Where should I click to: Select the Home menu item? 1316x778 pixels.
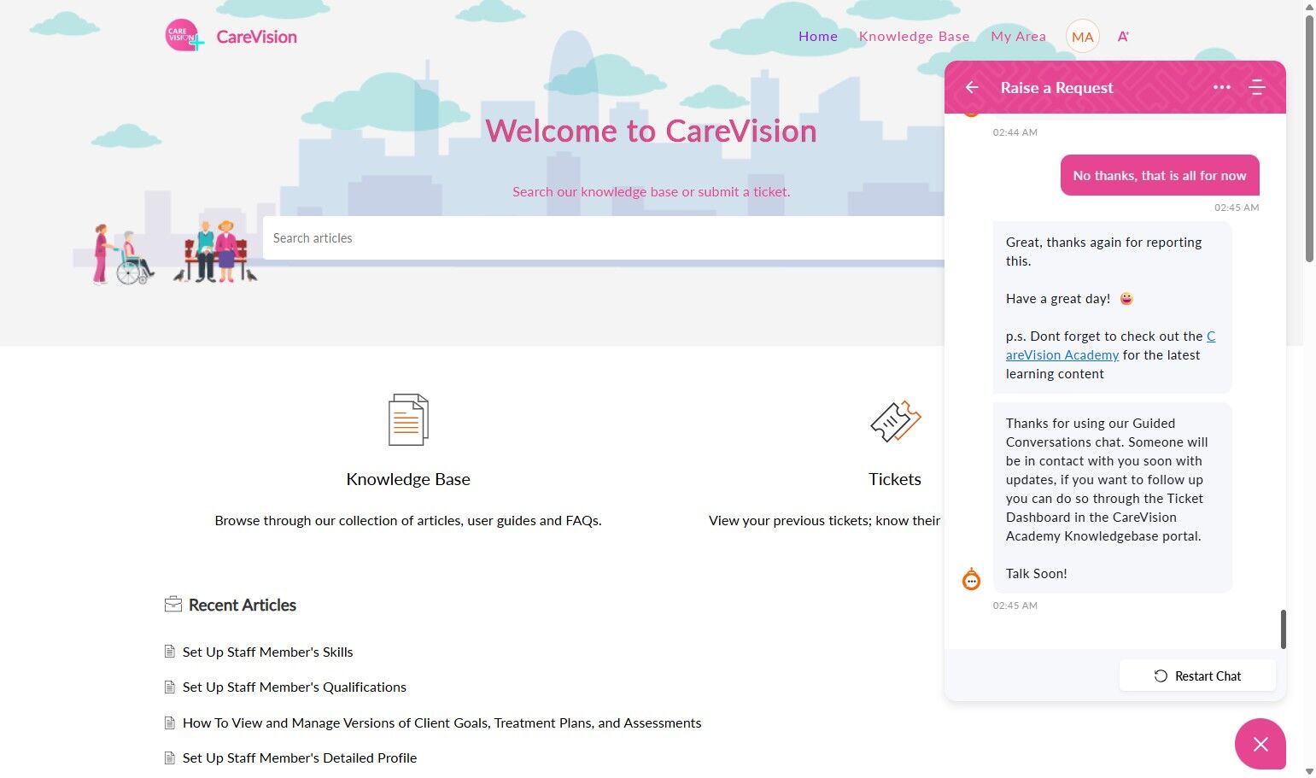(x=818, y=37)
